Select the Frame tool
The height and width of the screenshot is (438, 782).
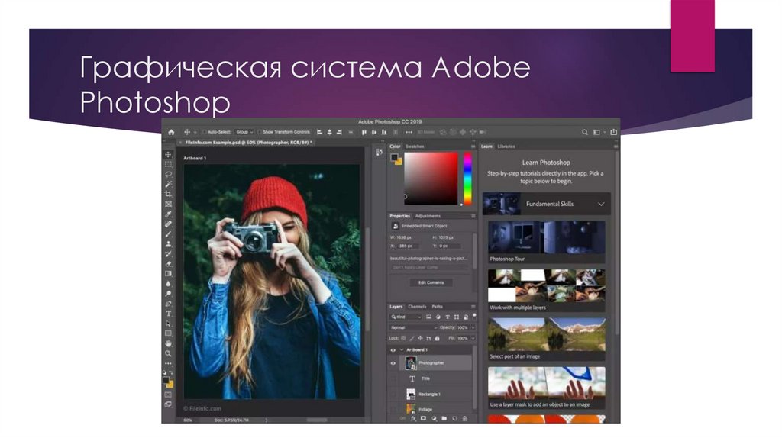[169, 205]
